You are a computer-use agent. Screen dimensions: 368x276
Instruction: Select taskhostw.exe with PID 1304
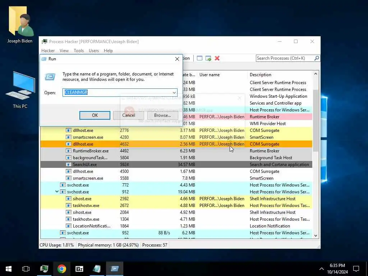176,219
